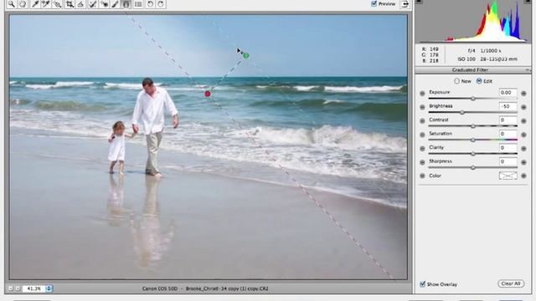Click the Graduated Filter panel title

pos(470,70)
